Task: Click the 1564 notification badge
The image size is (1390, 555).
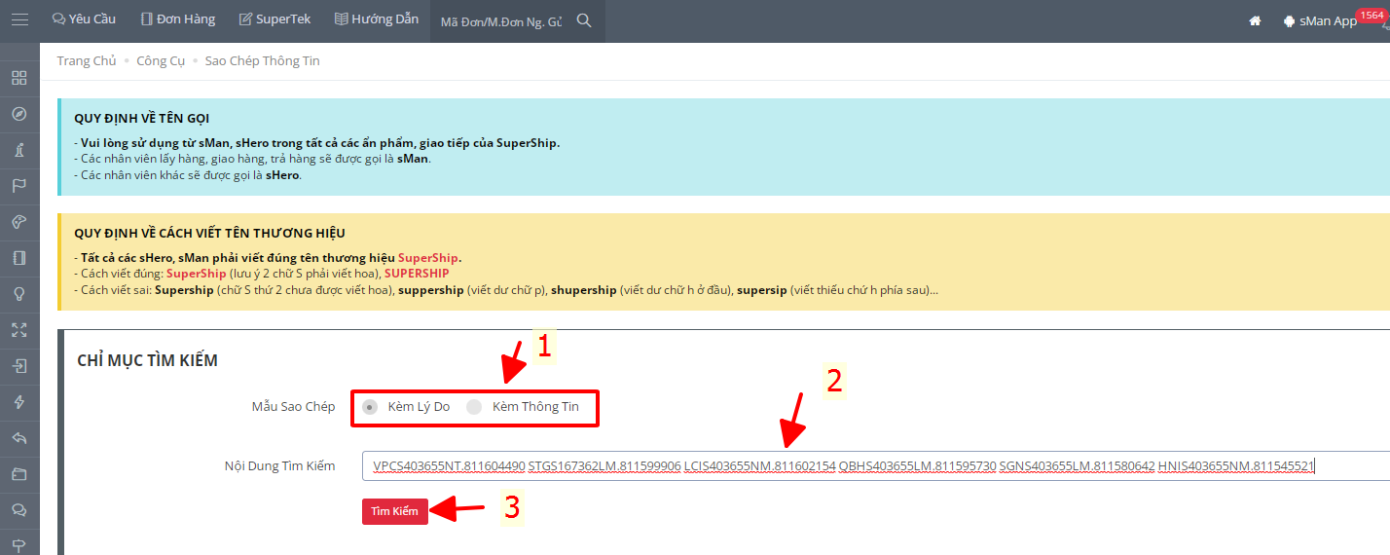Action: click(x=1371, y=15)
